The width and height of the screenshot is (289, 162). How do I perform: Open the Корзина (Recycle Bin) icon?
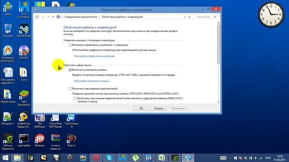(x=8, y=31)
